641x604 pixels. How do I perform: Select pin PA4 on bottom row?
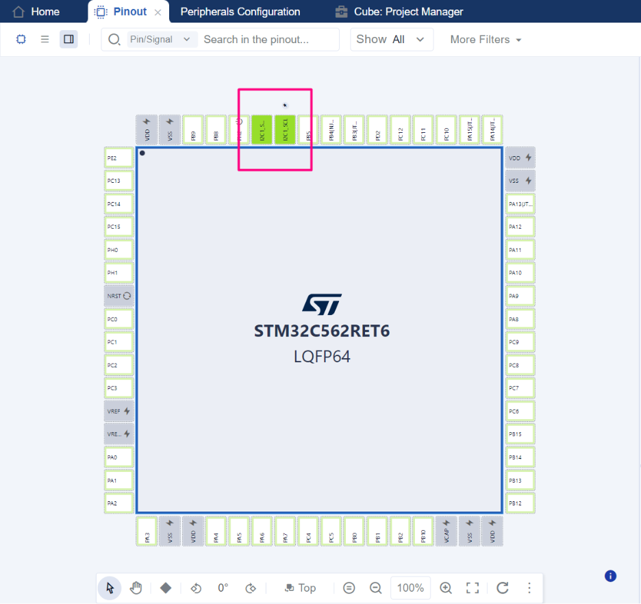click(x=216, y=531)
